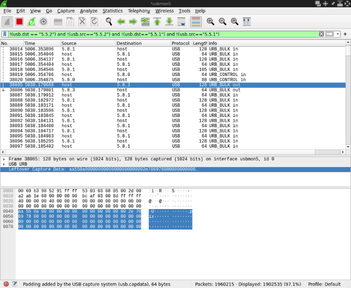
Task: Go forward in packet history
Action: click(x=133, y=22)
